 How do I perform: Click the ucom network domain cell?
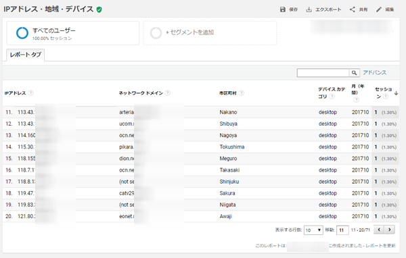(x=127, y=124)
